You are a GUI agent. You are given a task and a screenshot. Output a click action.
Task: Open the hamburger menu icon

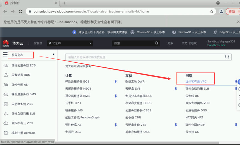[x=5, y=54]
